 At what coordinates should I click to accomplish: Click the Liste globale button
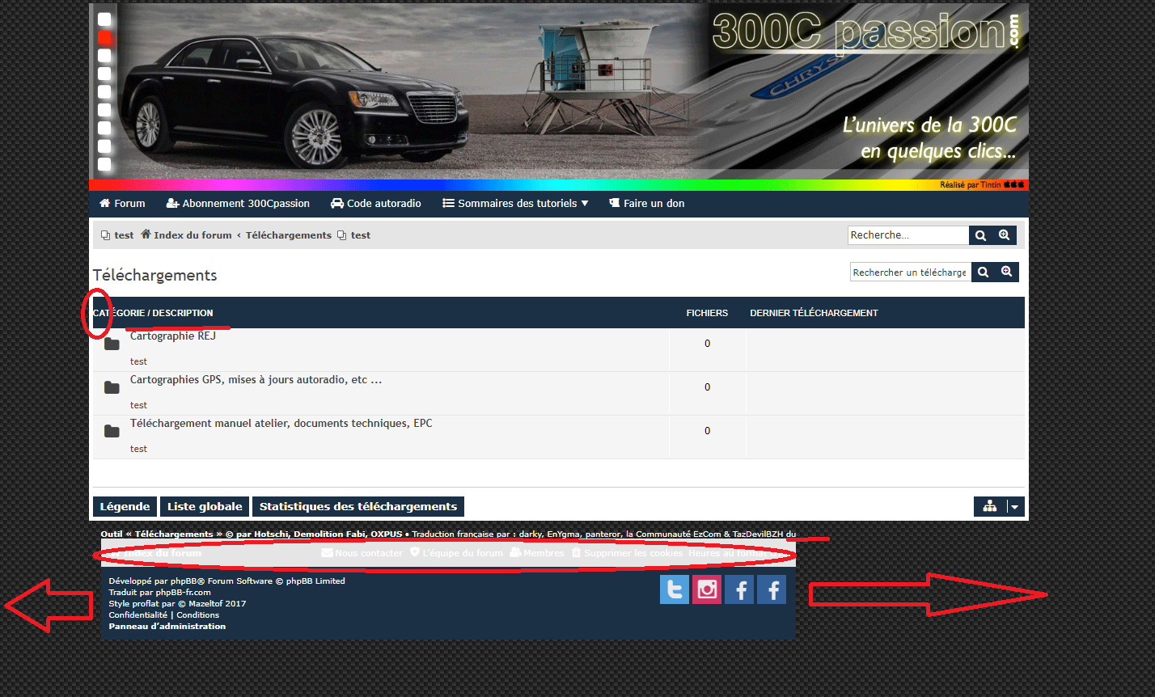(x=205, y=507)
